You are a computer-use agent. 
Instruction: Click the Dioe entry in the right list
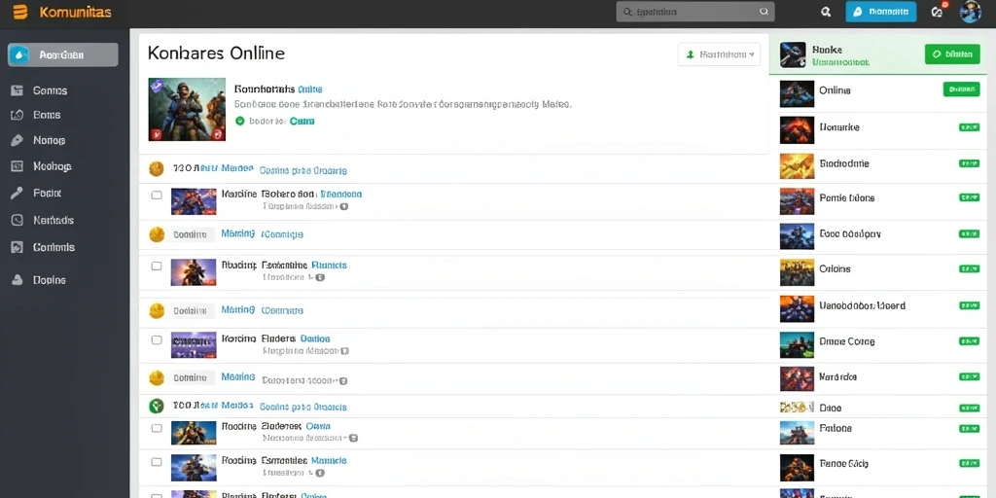tap(831, 408)
